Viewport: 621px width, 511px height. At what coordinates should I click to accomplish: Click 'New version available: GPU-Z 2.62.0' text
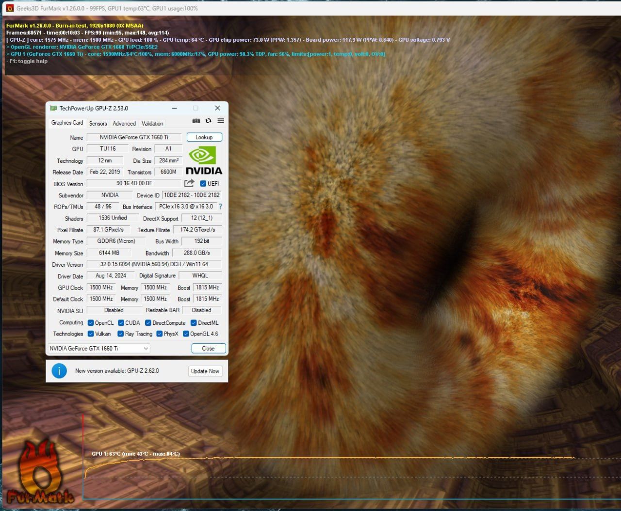click(x=117, y=371)
